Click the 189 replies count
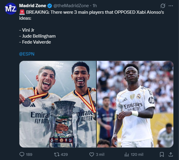Screen dimensions: 179x160 29,155
